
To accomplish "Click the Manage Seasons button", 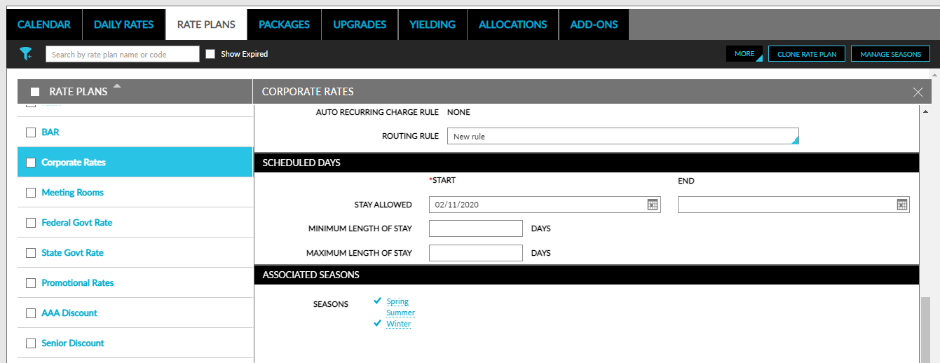I will 890,54.
